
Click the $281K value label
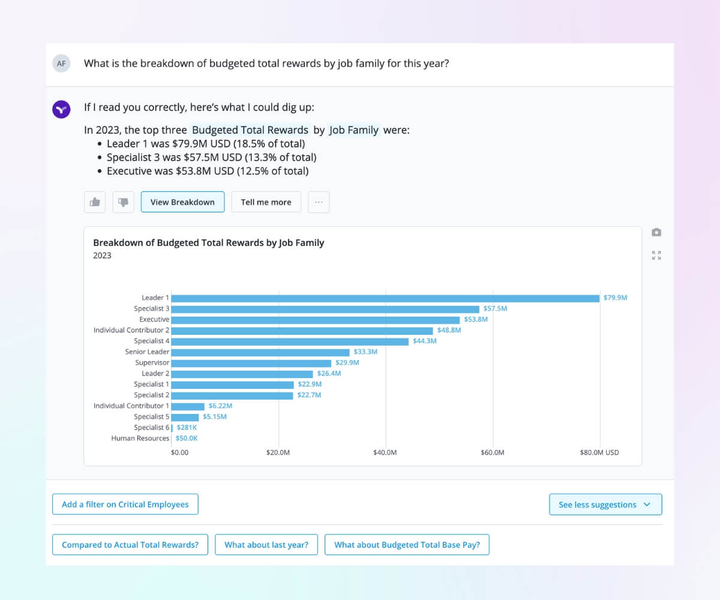187,427
